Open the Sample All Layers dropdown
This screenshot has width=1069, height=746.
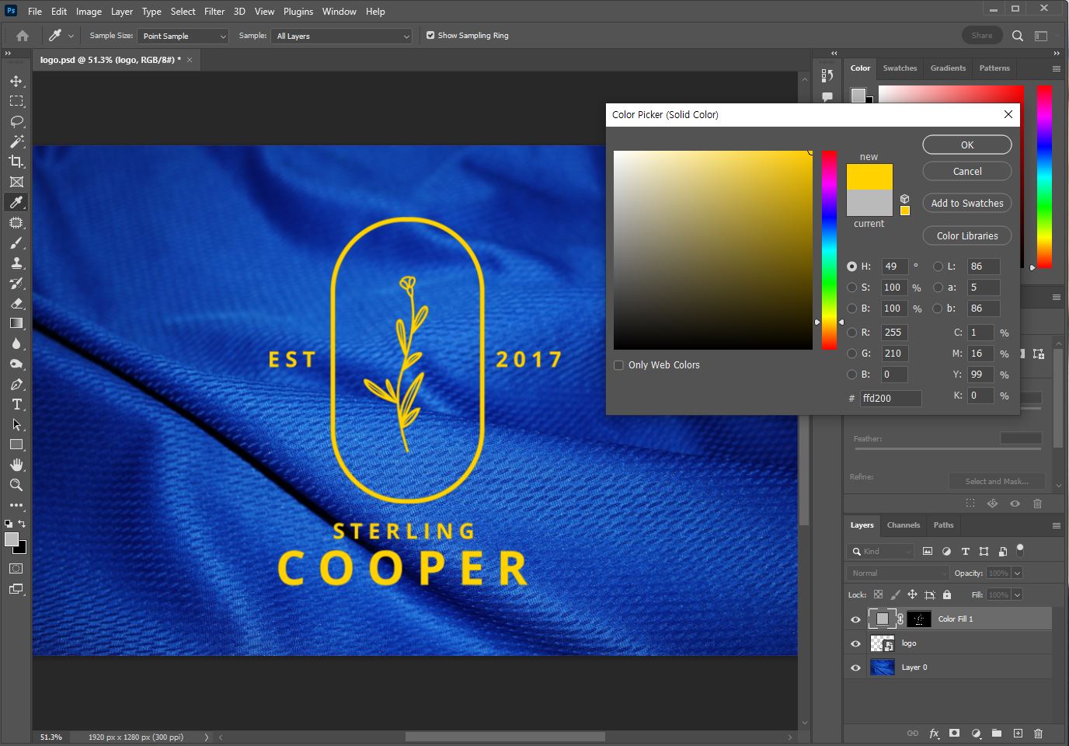click(x=341, y=36)
